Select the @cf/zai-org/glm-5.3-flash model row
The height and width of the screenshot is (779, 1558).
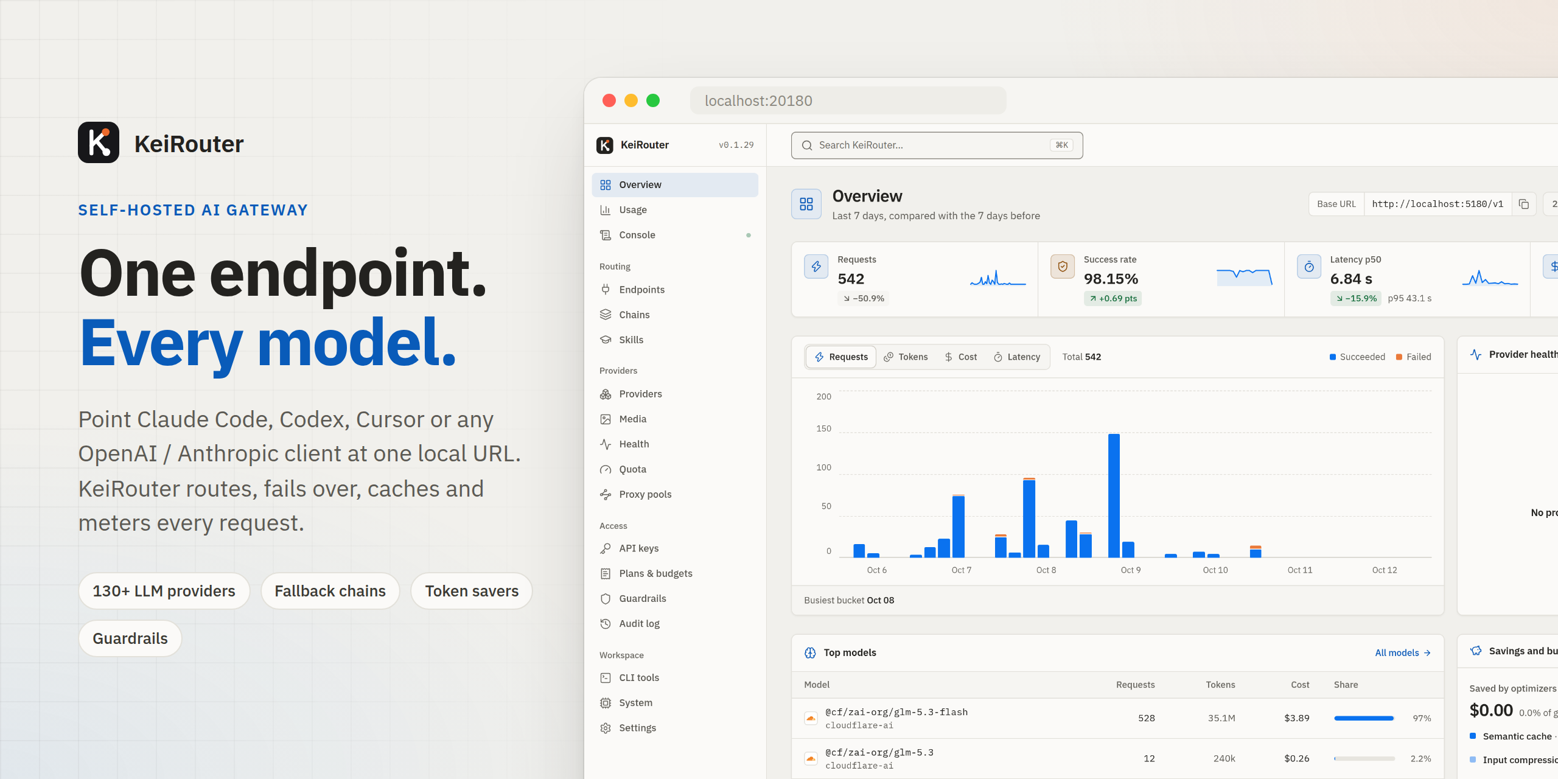(1117, 718)
